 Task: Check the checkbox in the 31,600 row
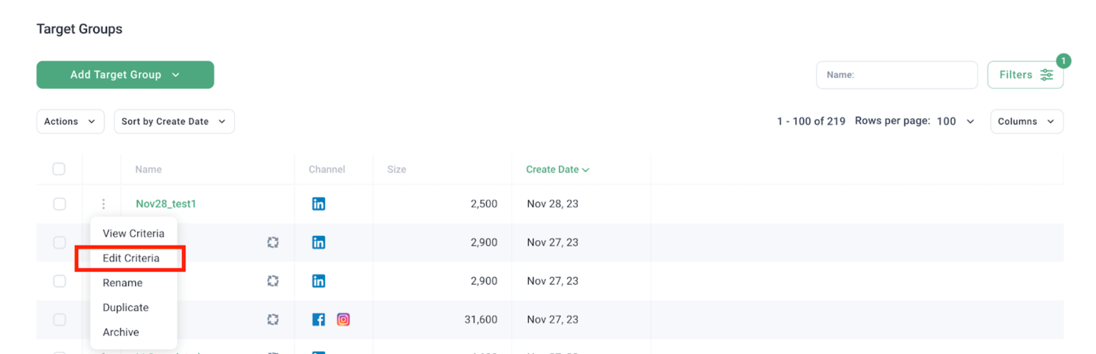[59, 319]
